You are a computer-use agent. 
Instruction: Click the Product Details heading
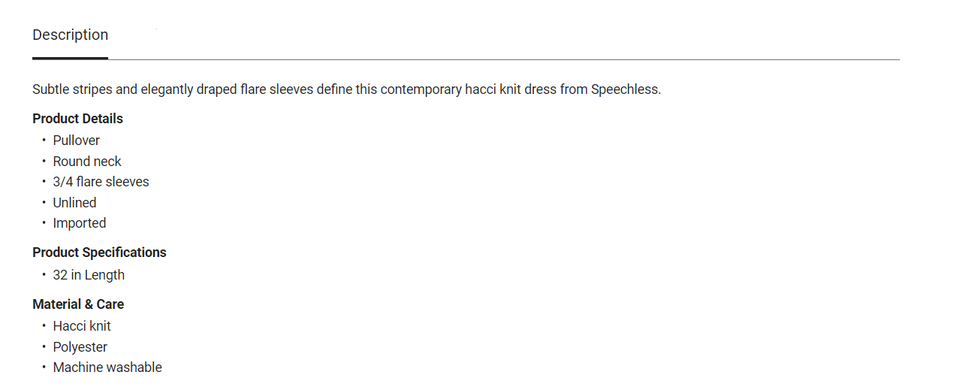point(77,119)
